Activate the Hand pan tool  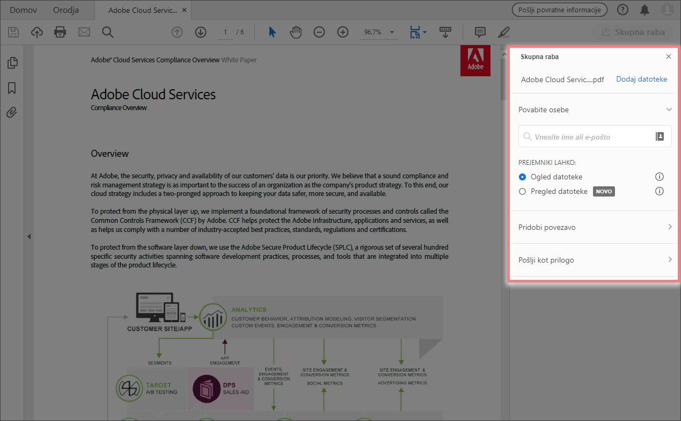tap(296, 32)
